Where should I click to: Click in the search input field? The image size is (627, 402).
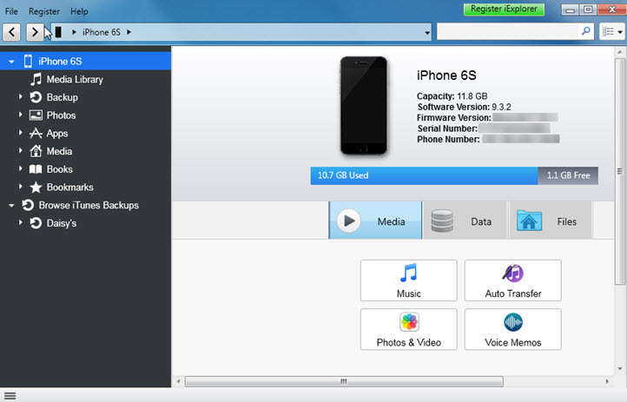(508, 31)
